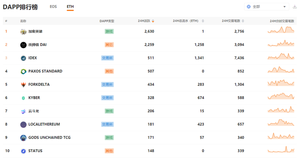Click IDEX volume value 1,341
This screenshot has height=160, width=299.
[x=199, y=58]
